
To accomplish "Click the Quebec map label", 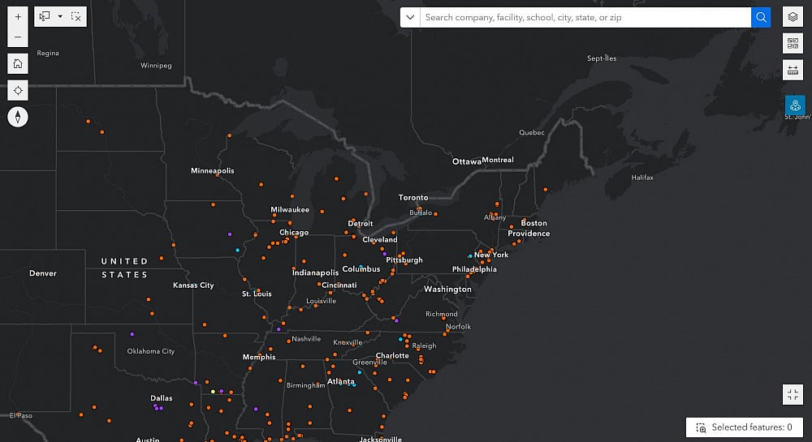I will click(x=532, y=132).
